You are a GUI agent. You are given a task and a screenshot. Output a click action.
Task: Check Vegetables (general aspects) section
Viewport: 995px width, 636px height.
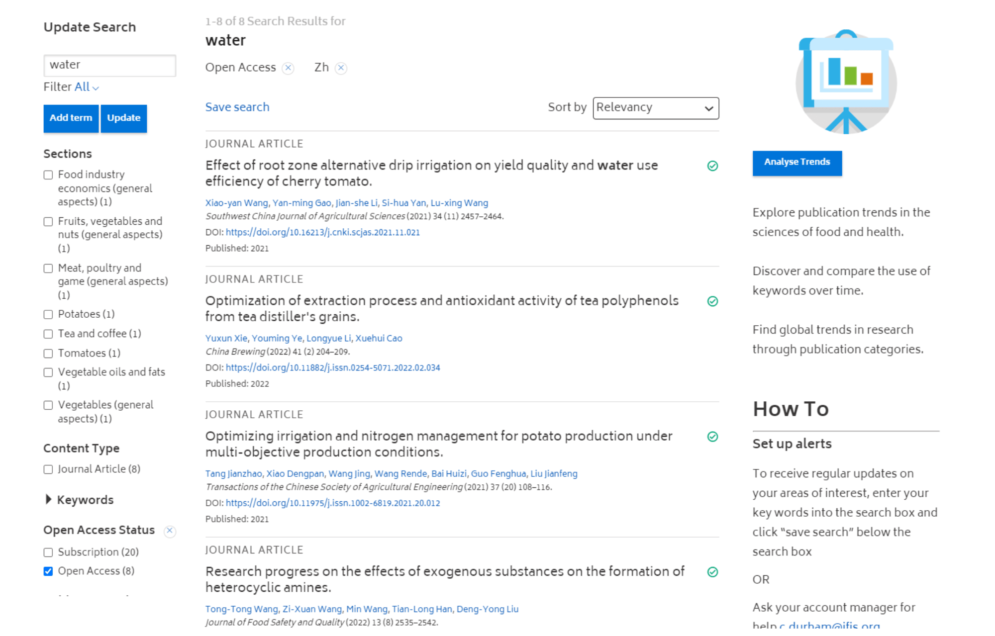[48, 405]
